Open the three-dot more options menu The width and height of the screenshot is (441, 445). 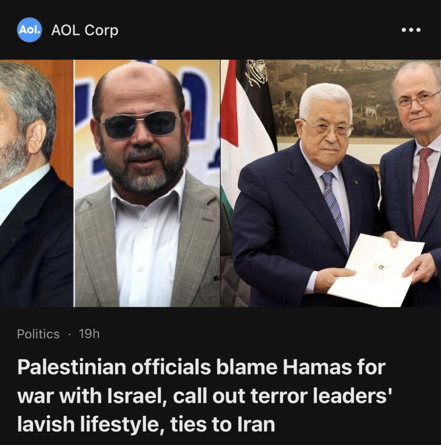point(411,30)
